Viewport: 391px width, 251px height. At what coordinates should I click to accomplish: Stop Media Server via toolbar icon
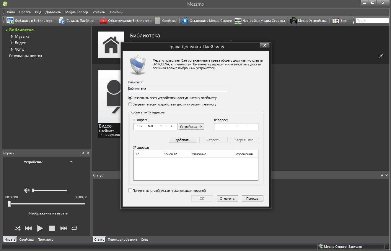185,21
